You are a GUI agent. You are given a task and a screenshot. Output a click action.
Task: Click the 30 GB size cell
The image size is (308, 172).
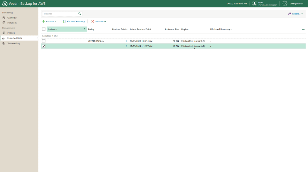pos(176,41)
